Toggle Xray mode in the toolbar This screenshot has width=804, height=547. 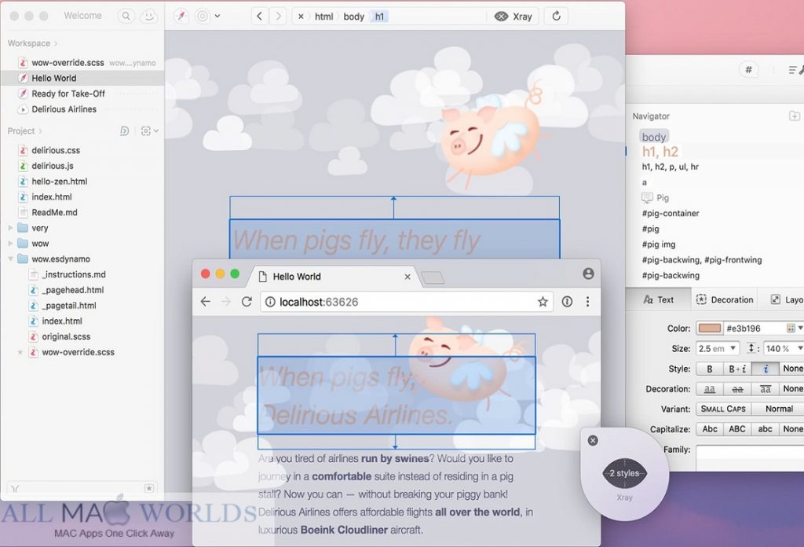coord(513,17)
